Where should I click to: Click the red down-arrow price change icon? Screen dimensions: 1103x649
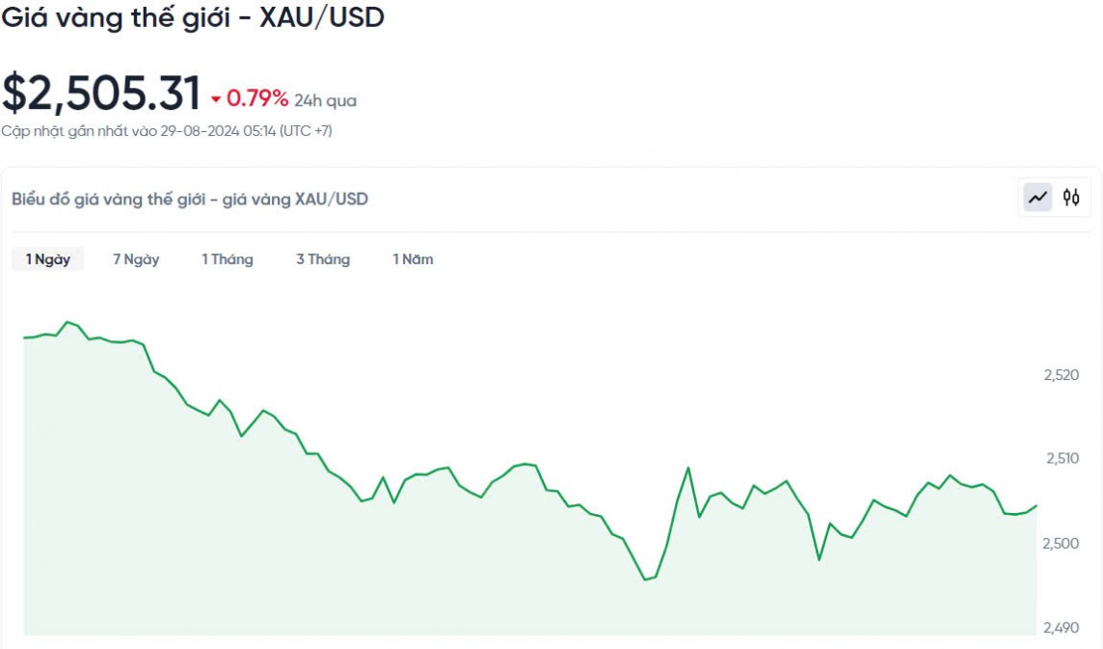216,99
